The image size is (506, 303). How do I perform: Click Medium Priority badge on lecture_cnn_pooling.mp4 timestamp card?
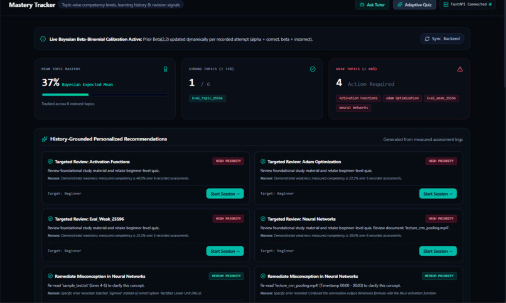pyautogui.click(x=439, y=276)
